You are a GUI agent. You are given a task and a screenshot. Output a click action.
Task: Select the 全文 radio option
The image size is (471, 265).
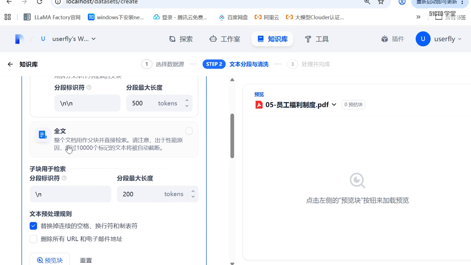click(x=189, y=131)
